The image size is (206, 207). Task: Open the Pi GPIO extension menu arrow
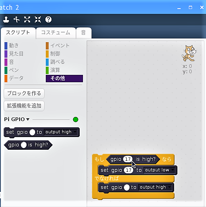click(28, 119)
